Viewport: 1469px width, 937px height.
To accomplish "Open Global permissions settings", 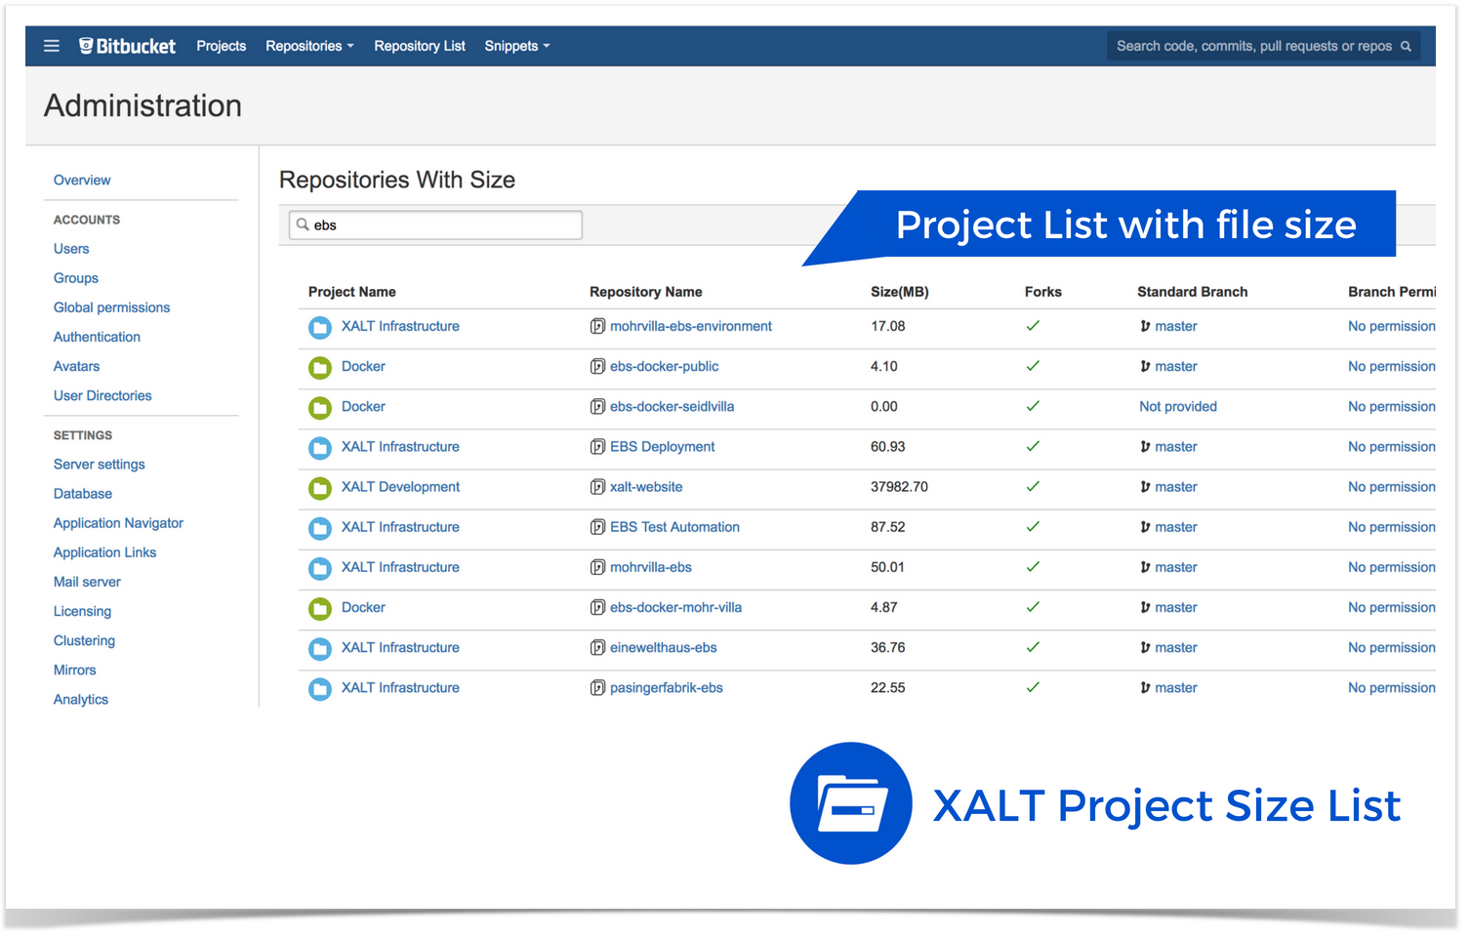I will pyautogui.click(x=111, y=307).
